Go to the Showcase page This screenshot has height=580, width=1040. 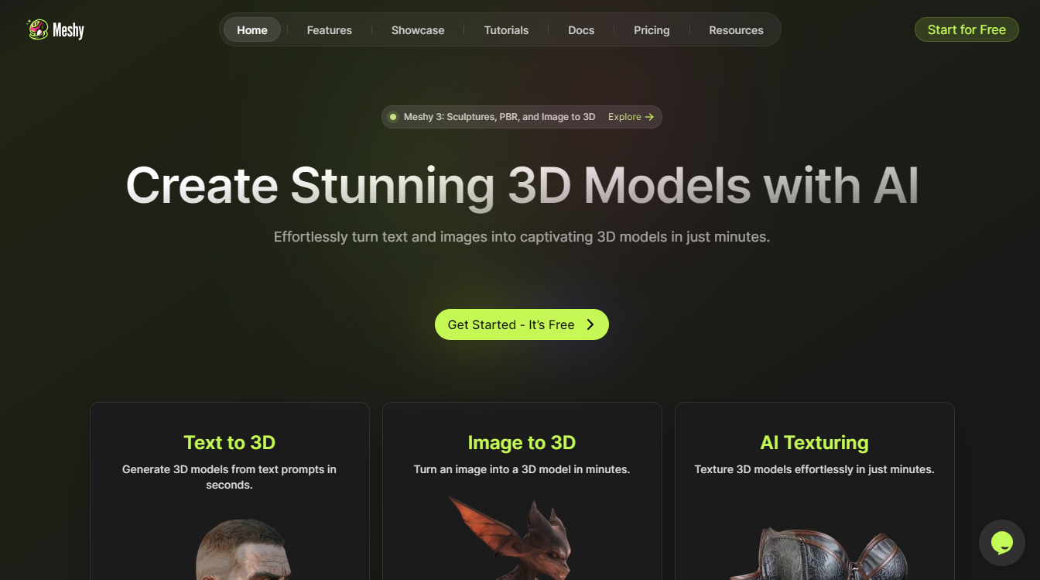[x=418, y=30]
